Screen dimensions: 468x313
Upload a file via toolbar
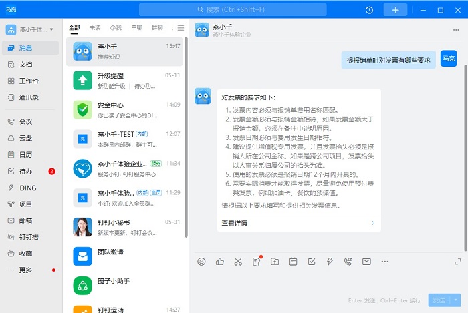[x=275, y=262]
